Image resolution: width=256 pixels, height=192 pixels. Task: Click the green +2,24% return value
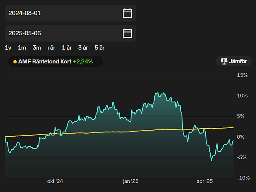pos(83,61)
